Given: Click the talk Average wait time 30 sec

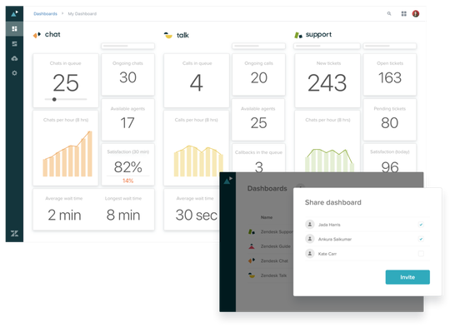Looking at the screenshot, I should tap(197, 215).
